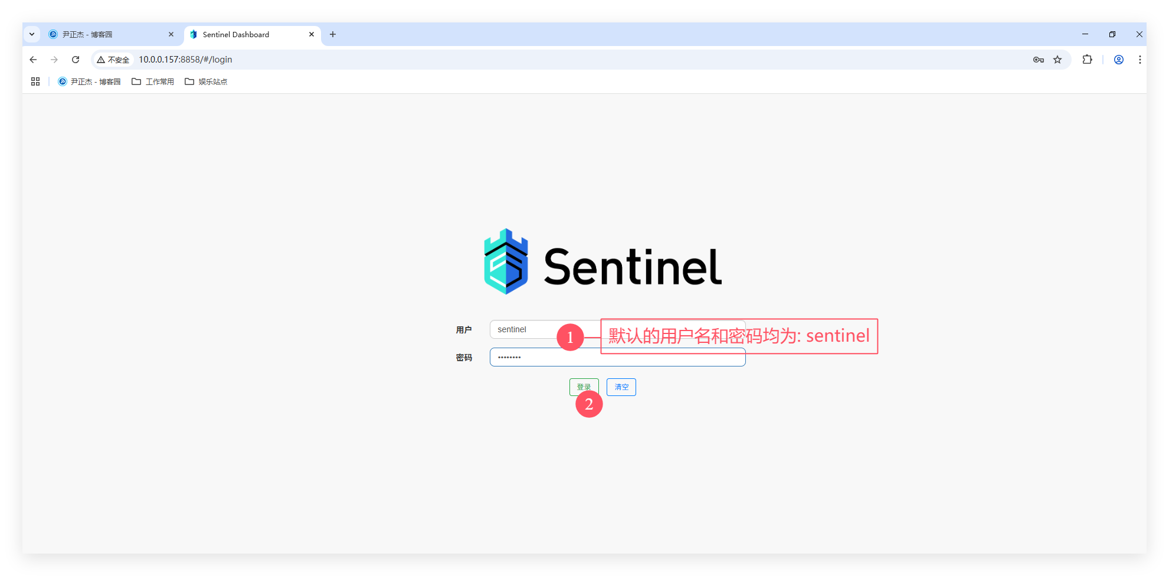1169x576 pixels.
Task: Bookmark this page with the star icon
Action: click(x=1057, y=60)
